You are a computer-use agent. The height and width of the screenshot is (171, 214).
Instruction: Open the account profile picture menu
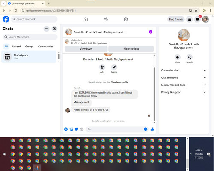[x=205, y=19]
